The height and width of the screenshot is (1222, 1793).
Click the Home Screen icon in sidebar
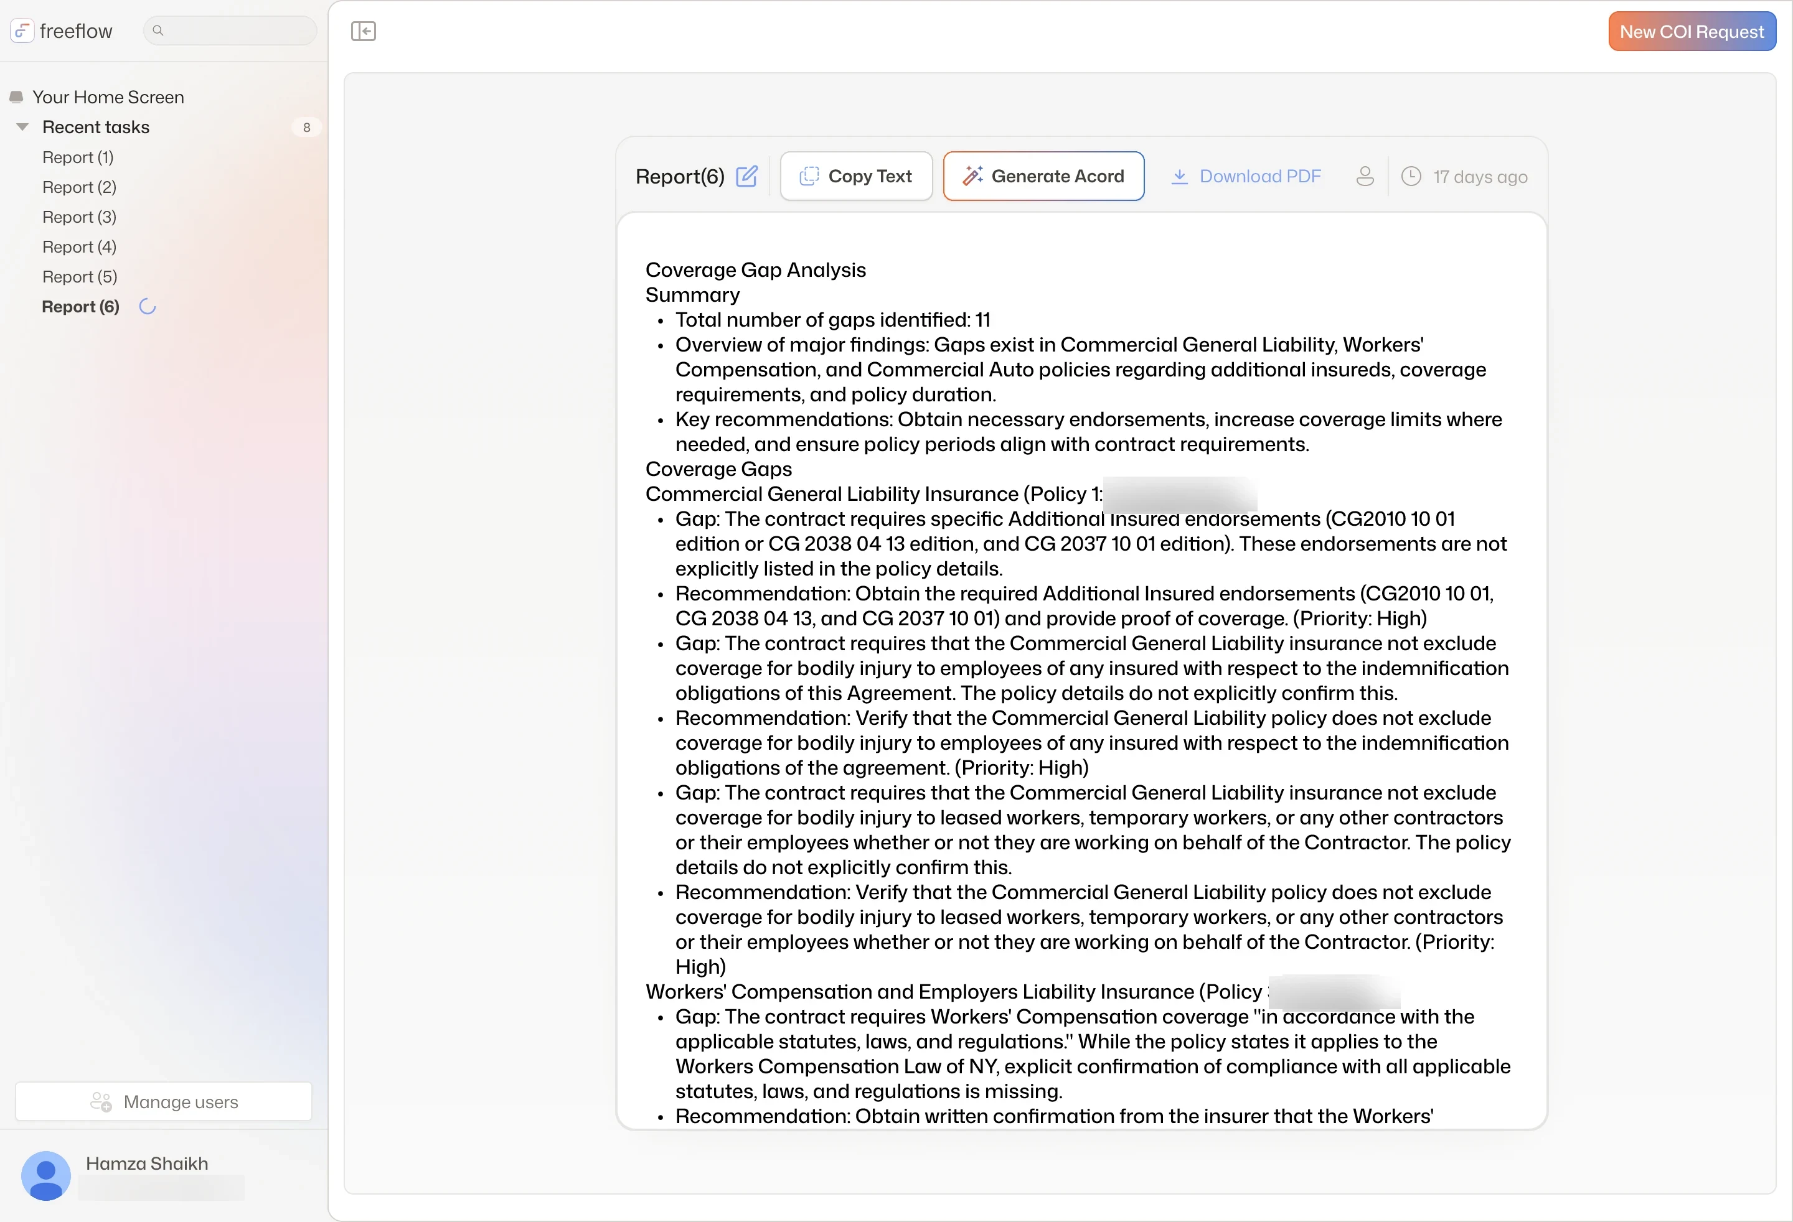pyautogui.click(x=16, y=97)
